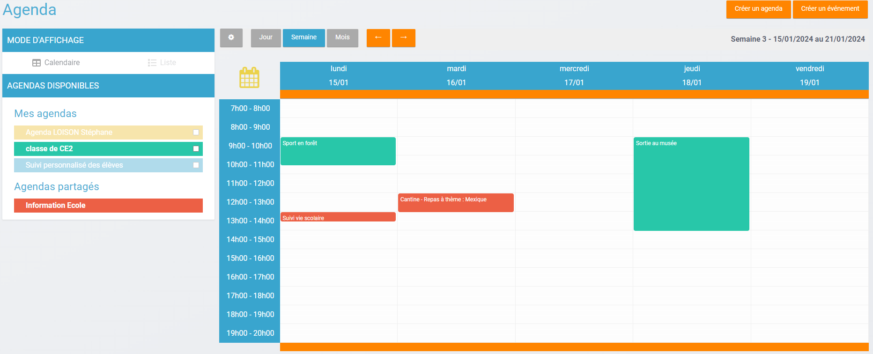Open the gear settings button
Image resolution: width=873 pixels, height=354 pixels.
click(x=231, y=38)
